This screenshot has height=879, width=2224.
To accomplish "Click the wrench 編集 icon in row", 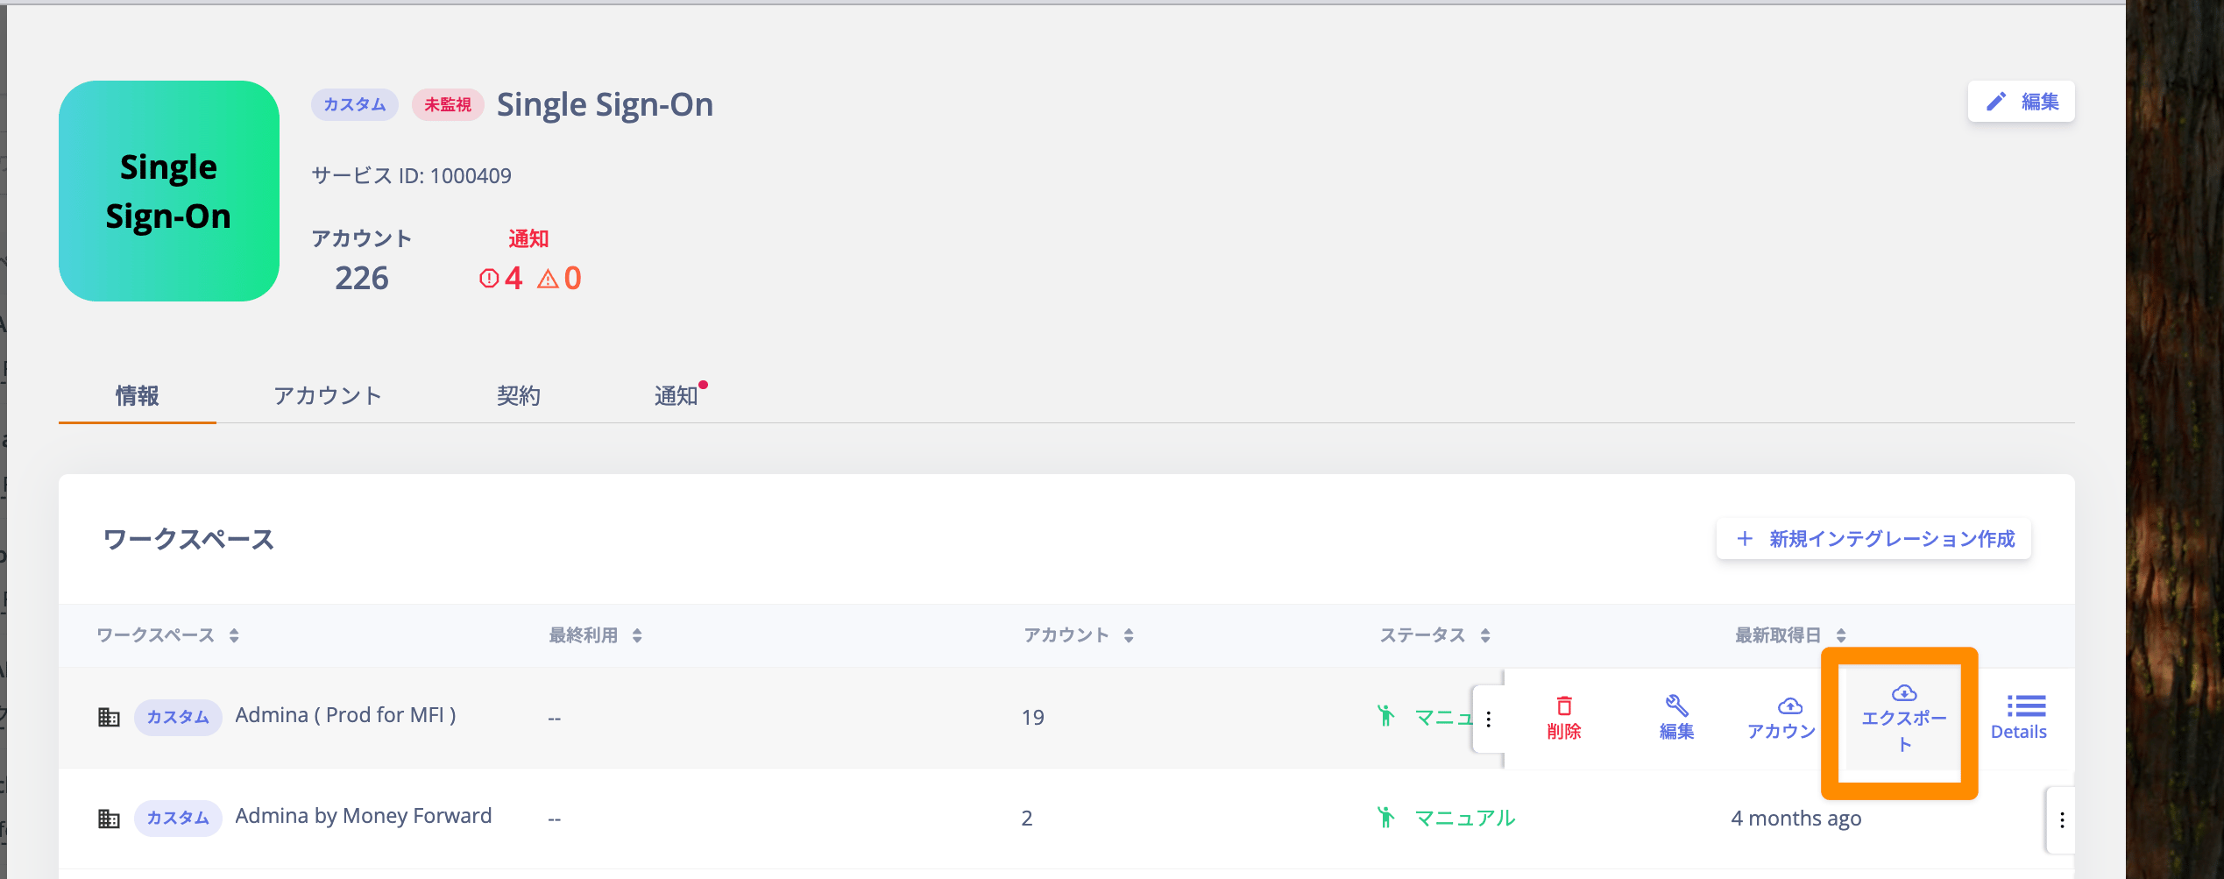I will click(x=1676, y=705).
